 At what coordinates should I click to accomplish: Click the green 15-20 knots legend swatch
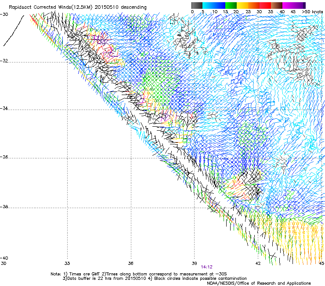(x=231, y=5)
